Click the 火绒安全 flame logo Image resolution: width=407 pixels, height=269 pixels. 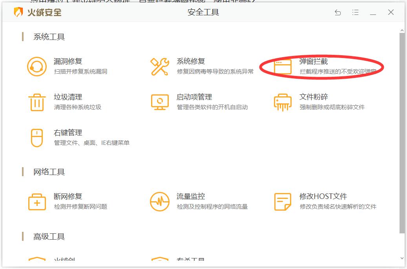click(x=18, y=12)
